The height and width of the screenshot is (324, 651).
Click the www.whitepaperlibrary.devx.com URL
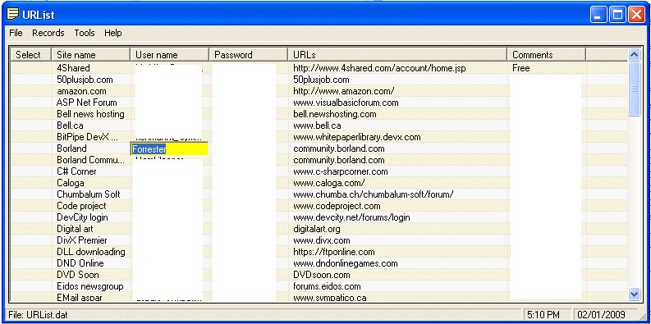coord(356,137)
